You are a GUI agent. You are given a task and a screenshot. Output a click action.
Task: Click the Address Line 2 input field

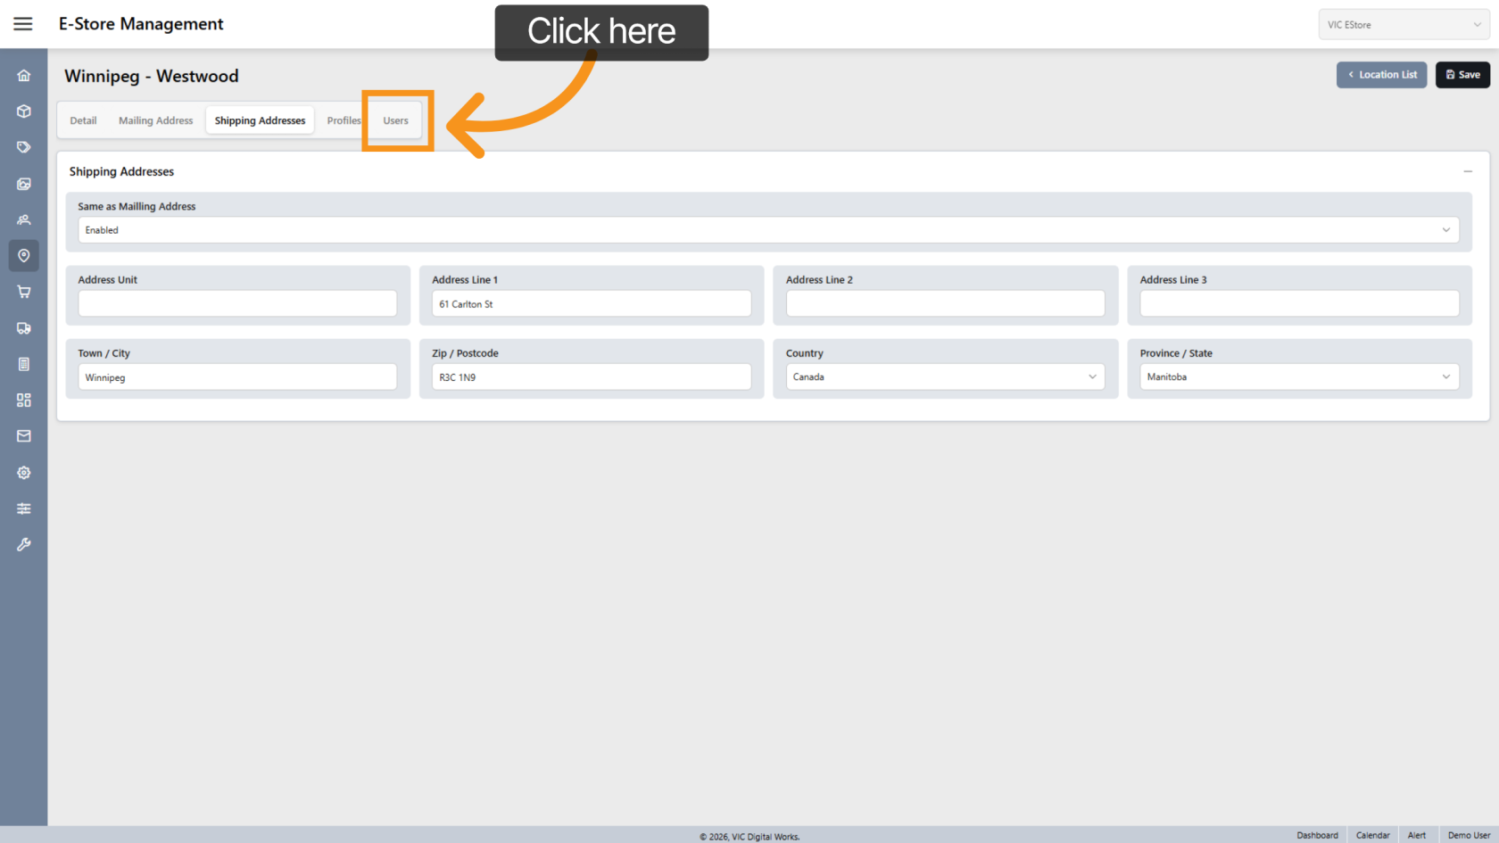pos(944,304)
